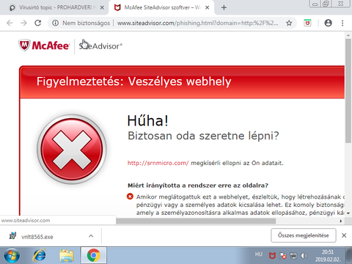Open the vnlt8565.exe download
352x264 pixels.
pos(37,237)
